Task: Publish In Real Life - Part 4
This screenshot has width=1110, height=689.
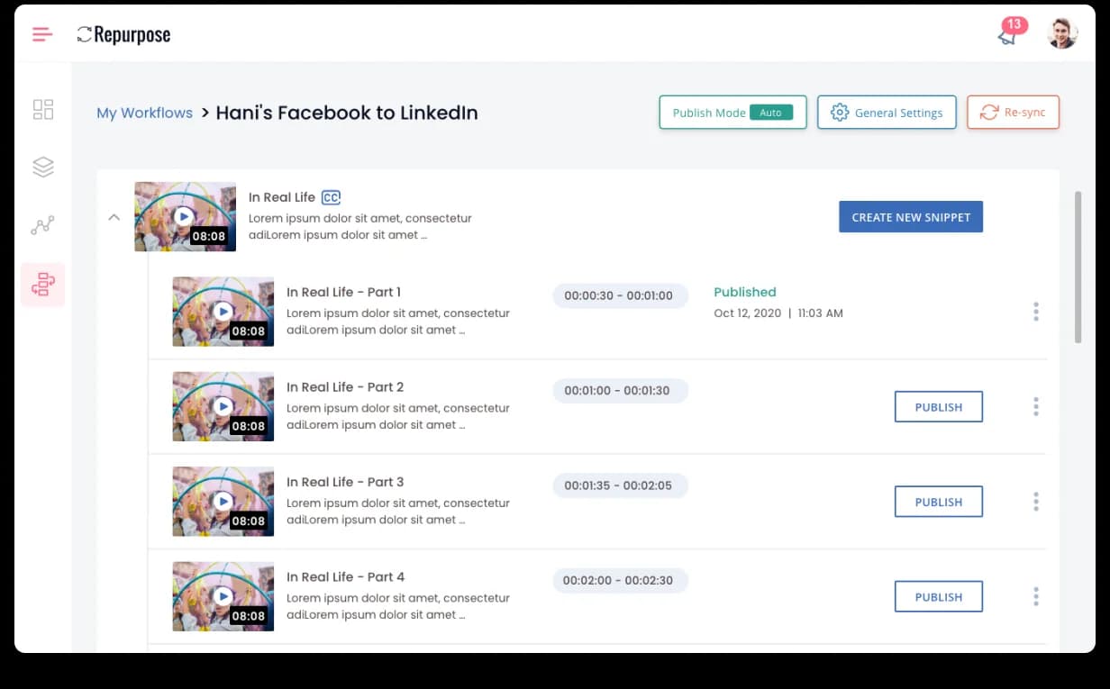Action: pyautogui.click(x=939, y=596)
